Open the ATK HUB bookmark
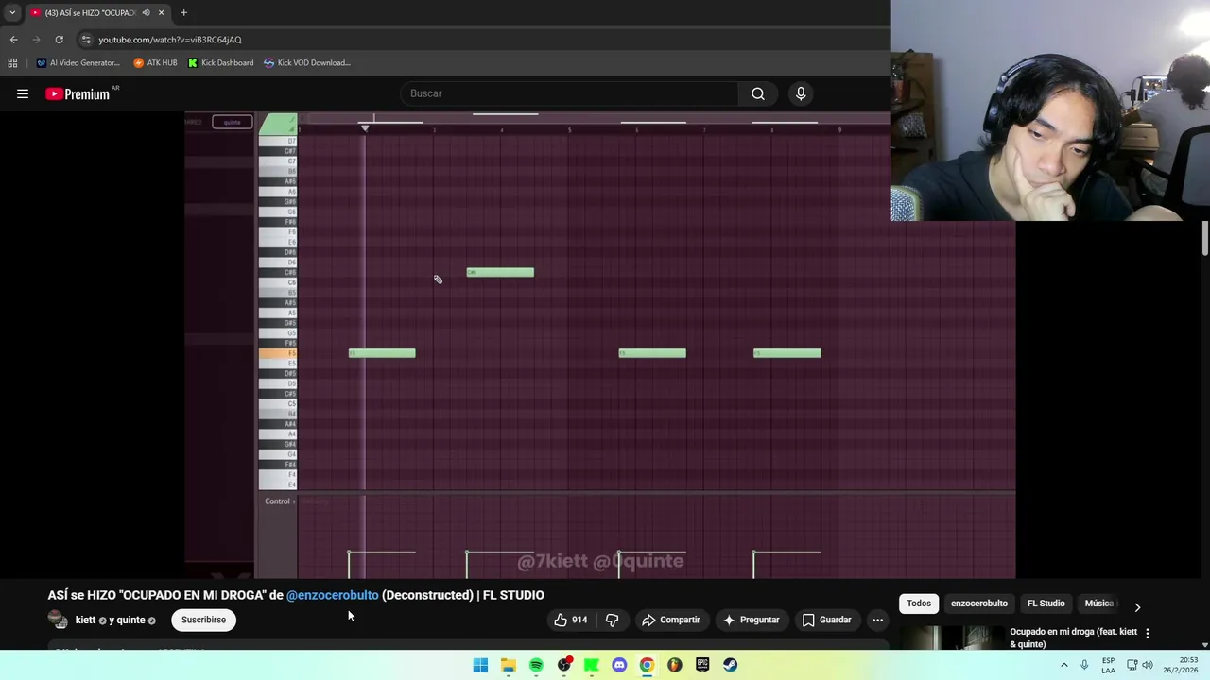1210x680 pixels. (155, 63)
